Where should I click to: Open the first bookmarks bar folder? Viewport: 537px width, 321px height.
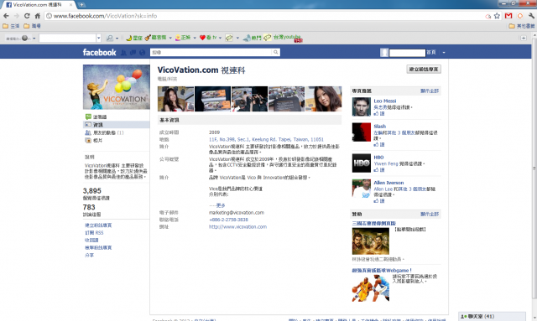11,26
